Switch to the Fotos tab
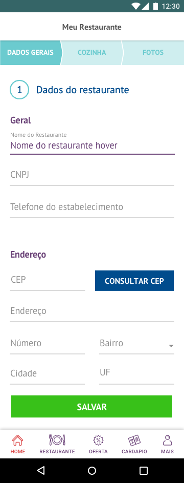The height and width of the screenshot is (483, 184). pyautogui.click(x=153, y=52)
